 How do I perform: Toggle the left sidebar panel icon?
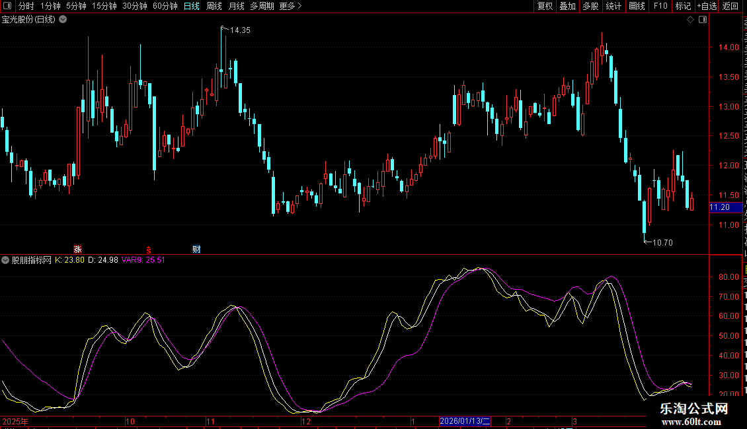click(x=7, y=6)
